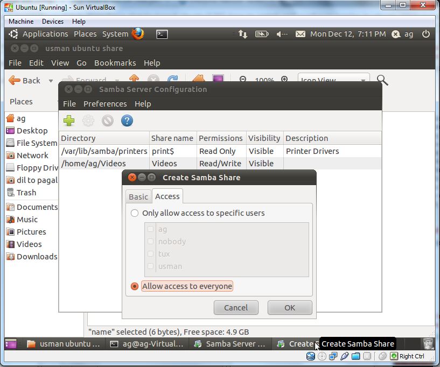This screenshot has width=440, height=367.
Task: Check the usman user checkbox
Action: coord(150,266)
